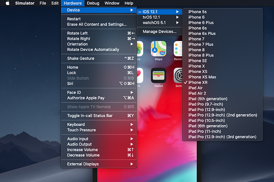Select Increase Volume
This screenshot has width=274, height=182.
pos(99,150)
